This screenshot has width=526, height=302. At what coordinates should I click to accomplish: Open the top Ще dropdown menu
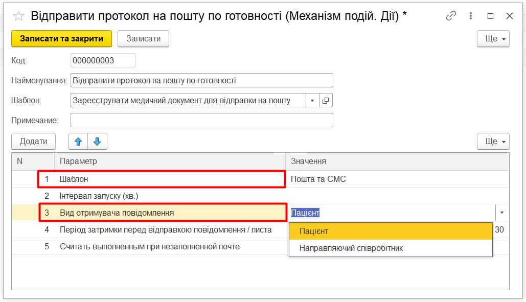[493, 39]
